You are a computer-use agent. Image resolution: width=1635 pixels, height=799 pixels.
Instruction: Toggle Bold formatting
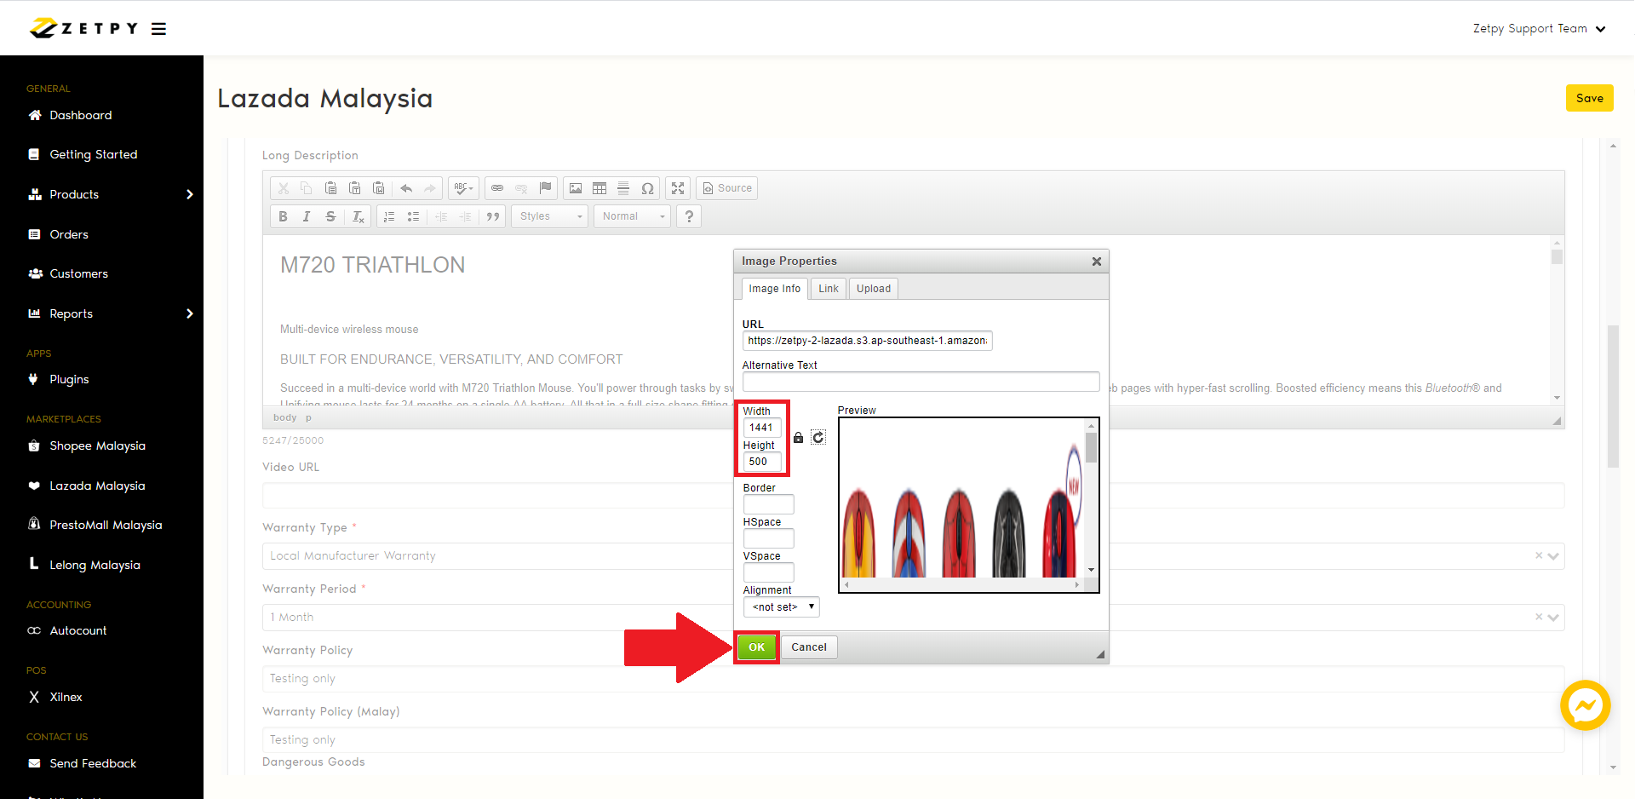(x=283, y=216)
